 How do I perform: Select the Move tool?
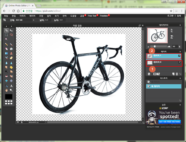click(11, 30)
